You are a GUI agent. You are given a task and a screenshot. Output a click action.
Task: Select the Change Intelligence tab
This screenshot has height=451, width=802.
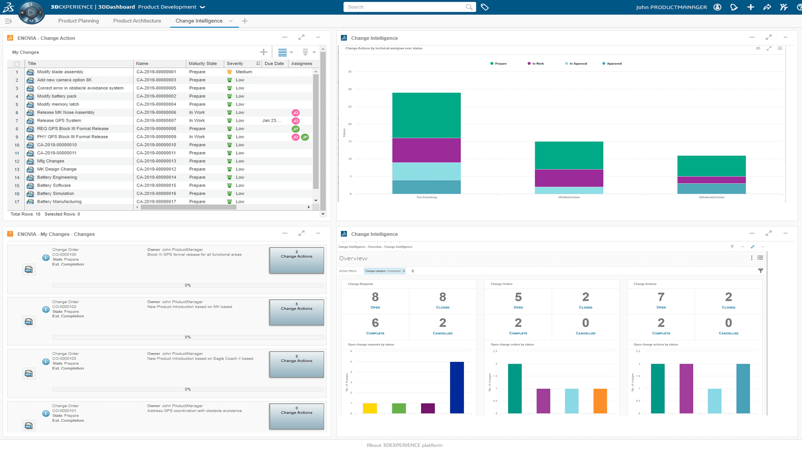[198, 20]
